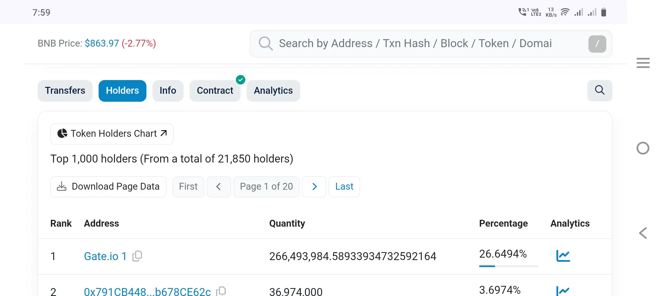
Task: Click the Address column header
Action: pos(102,224)
